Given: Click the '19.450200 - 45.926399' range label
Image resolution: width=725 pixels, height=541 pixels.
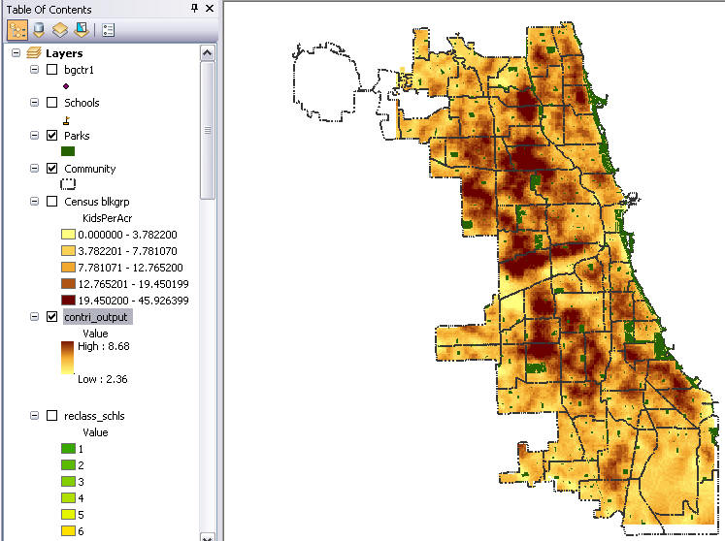Looking at the screenshot, I should coord(134,301).
